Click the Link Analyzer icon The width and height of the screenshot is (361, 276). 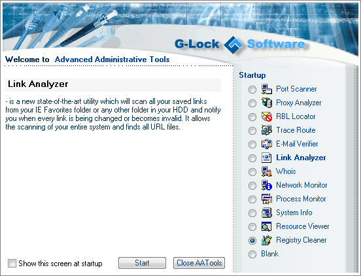[267, 158]
